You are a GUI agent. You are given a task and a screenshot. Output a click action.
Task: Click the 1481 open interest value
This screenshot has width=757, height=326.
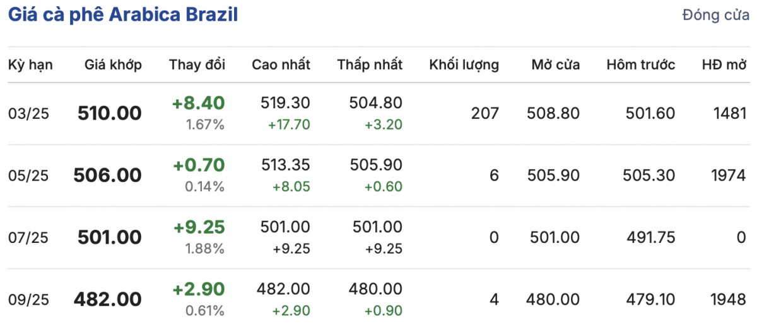pyautogui.click(x=729, y=114)
